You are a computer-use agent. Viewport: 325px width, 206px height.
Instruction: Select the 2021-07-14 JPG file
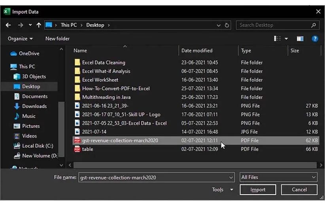(94, 132)
